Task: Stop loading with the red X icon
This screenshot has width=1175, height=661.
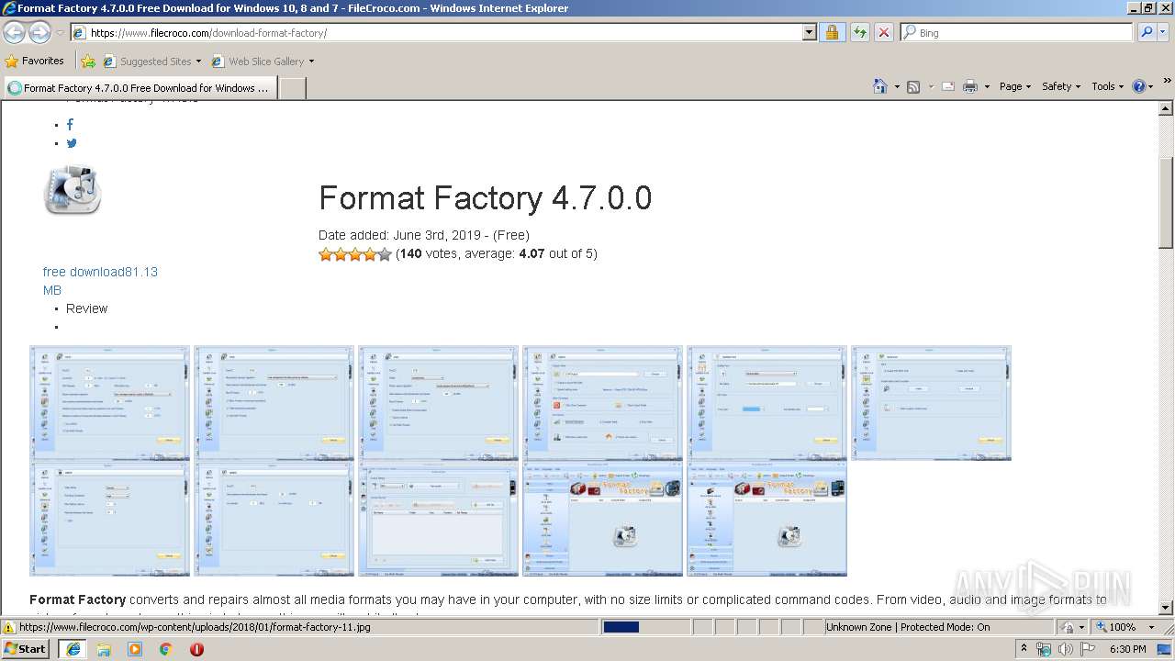Action: (883, 32)
